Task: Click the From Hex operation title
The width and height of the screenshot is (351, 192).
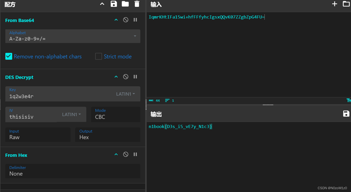Action: (x=16, y=155)
